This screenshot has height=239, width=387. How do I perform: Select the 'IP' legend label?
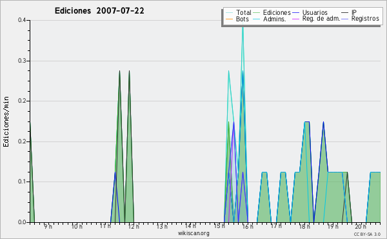click(x=354, y=12)
